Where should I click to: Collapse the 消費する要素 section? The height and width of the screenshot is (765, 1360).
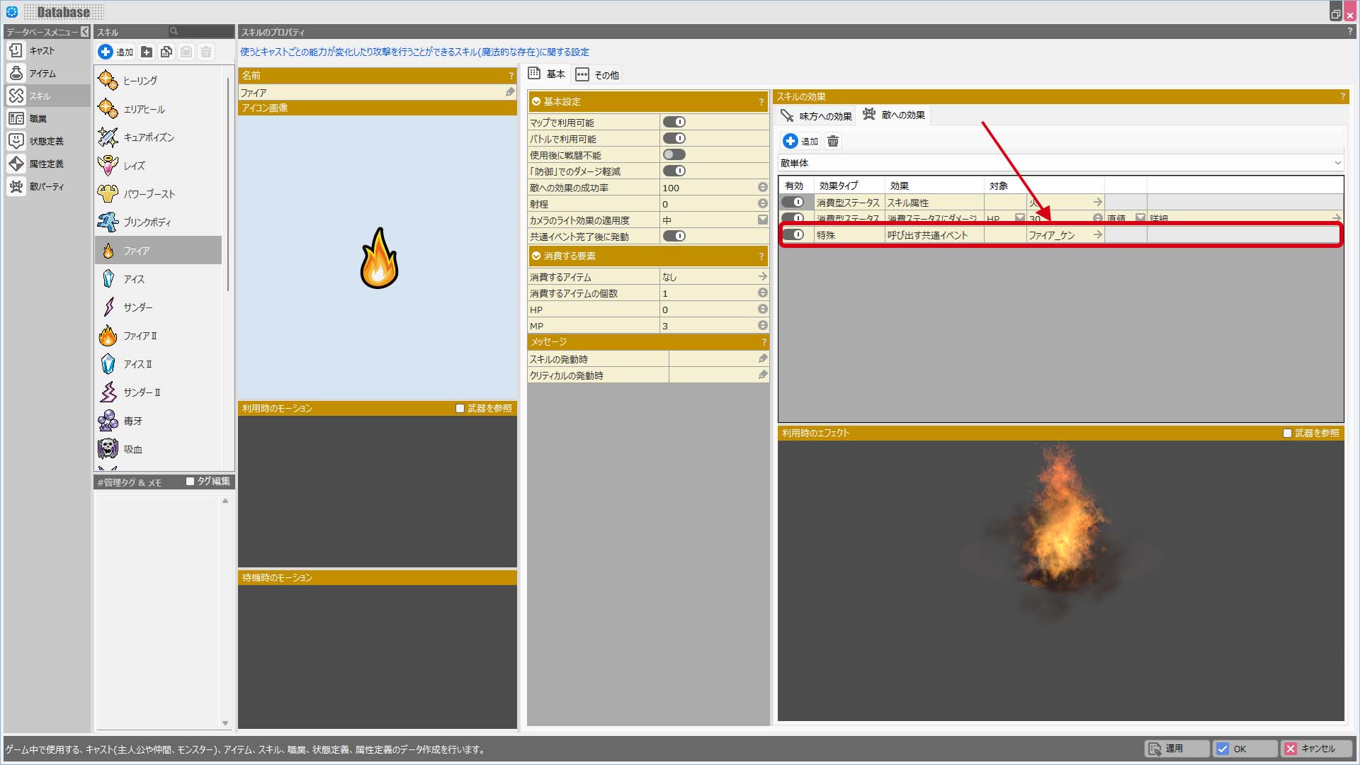click(x=536, y=256)
